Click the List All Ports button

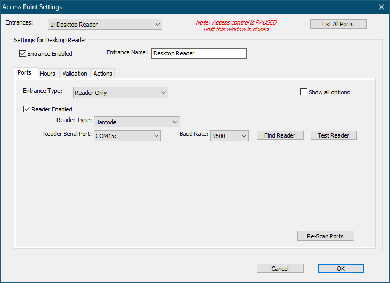coord(338,24)
